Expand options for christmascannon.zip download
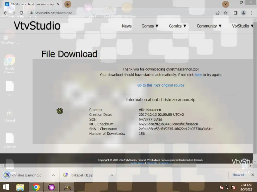 (53, 175)
